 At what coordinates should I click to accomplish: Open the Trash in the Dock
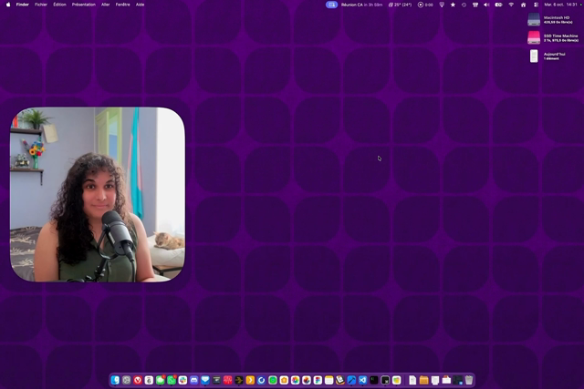469,380
